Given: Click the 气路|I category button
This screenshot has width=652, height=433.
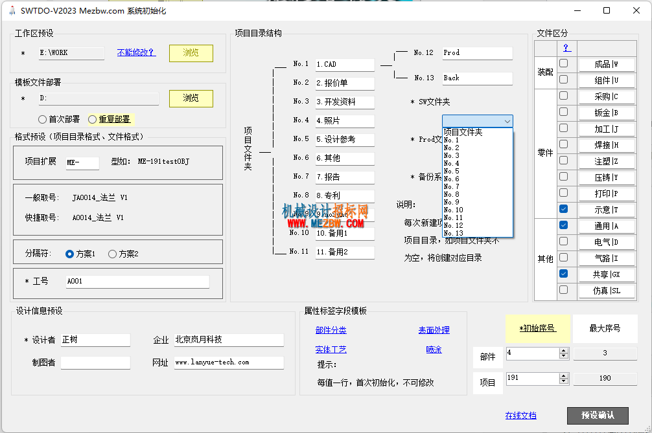Looking at the screenshot, I should [606, 258].
